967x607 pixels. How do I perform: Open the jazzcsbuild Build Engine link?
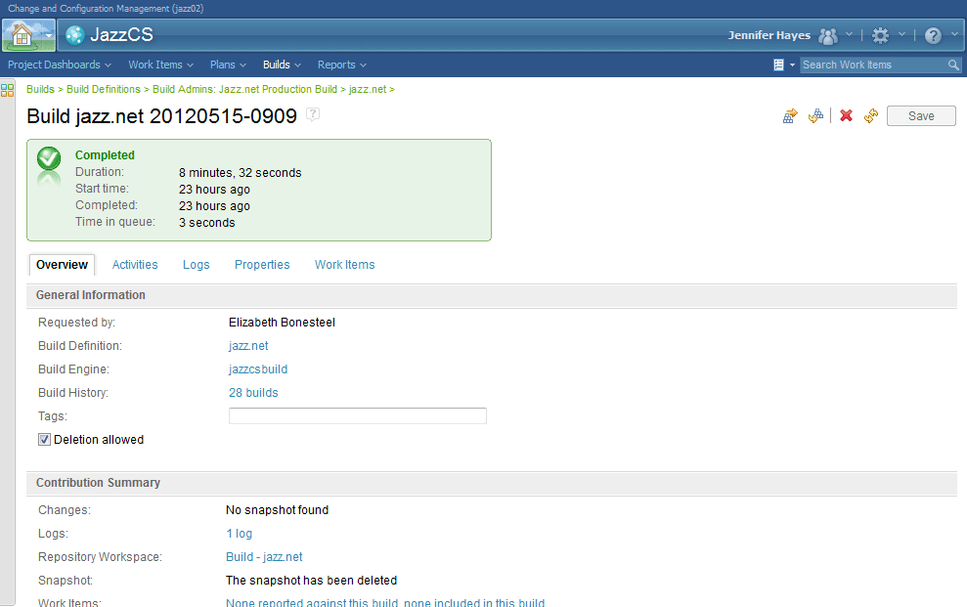(258, 369)
